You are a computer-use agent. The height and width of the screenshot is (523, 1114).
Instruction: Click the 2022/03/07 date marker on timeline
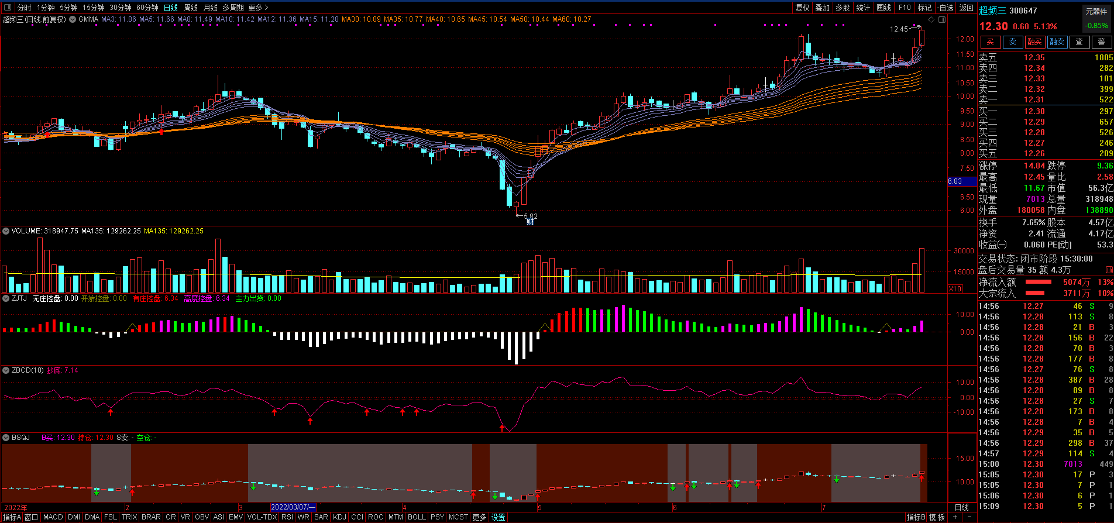click(293, 507)
